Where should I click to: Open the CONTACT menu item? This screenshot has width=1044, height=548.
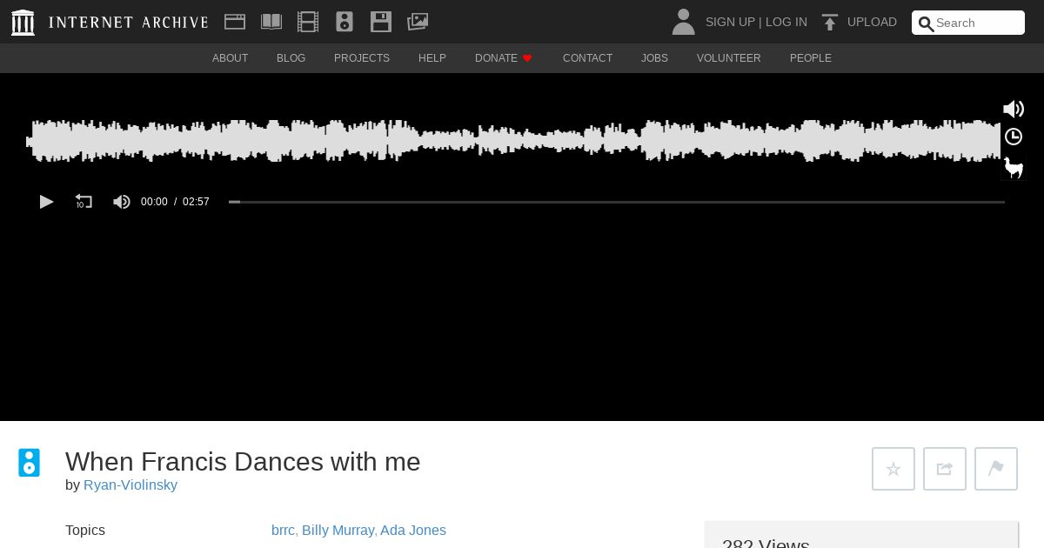click(x=587, y=58)
